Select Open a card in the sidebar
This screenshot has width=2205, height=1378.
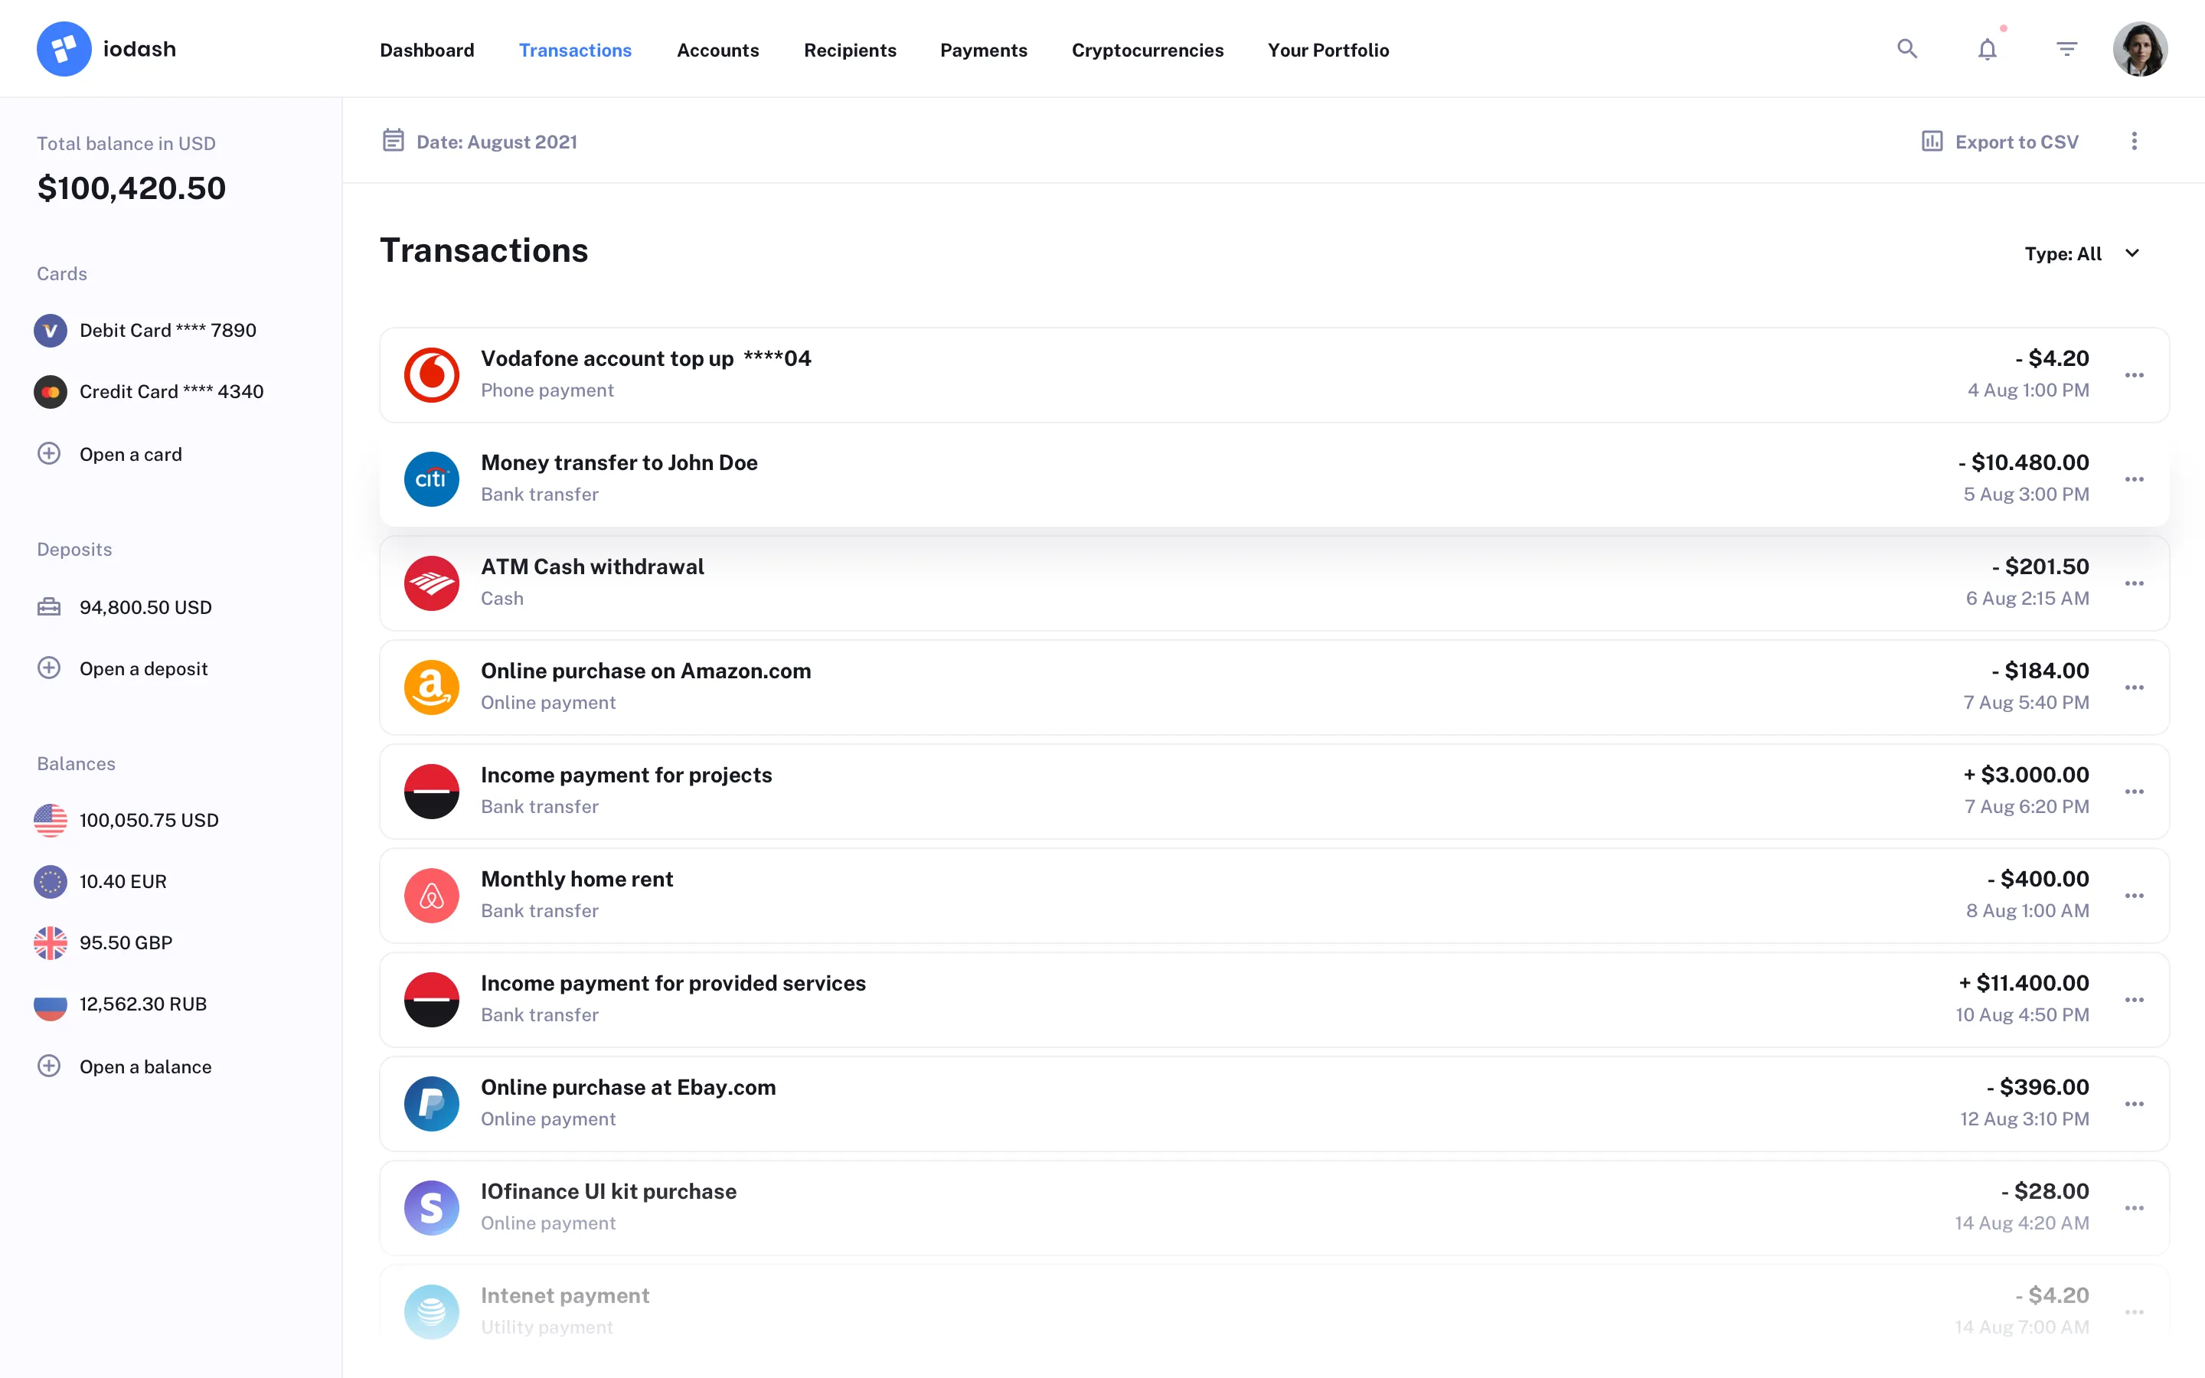(x=130, y=454)
